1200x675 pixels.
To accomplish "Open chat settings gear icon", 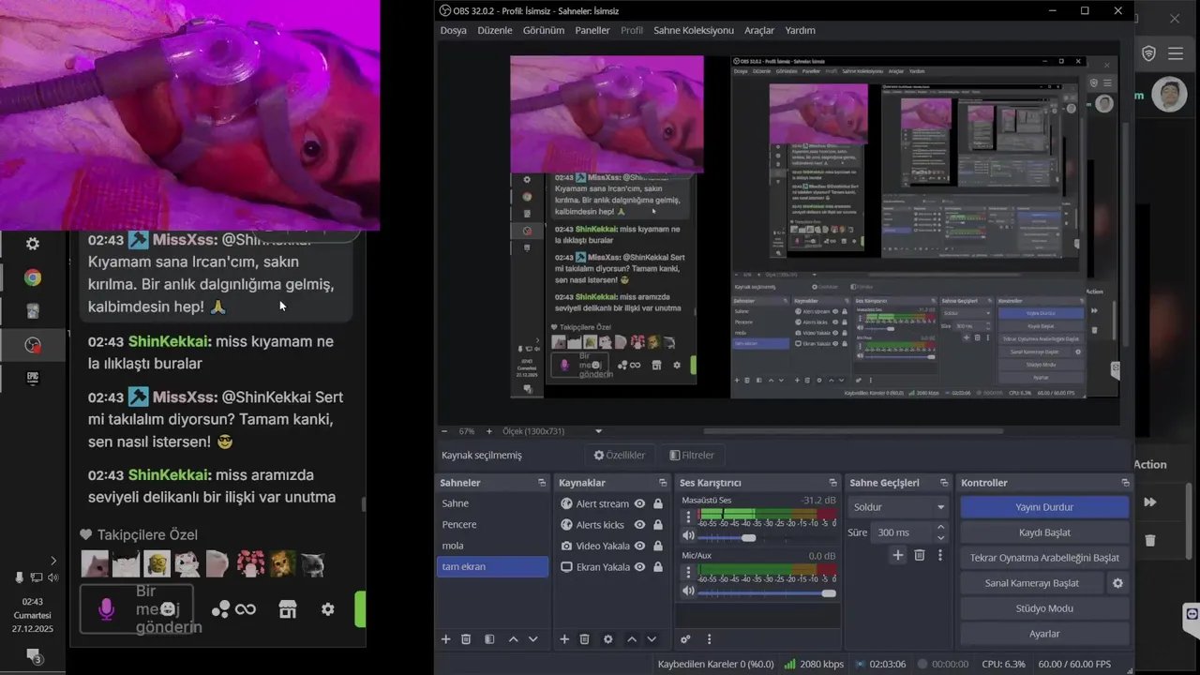I will tap(327, 609).
